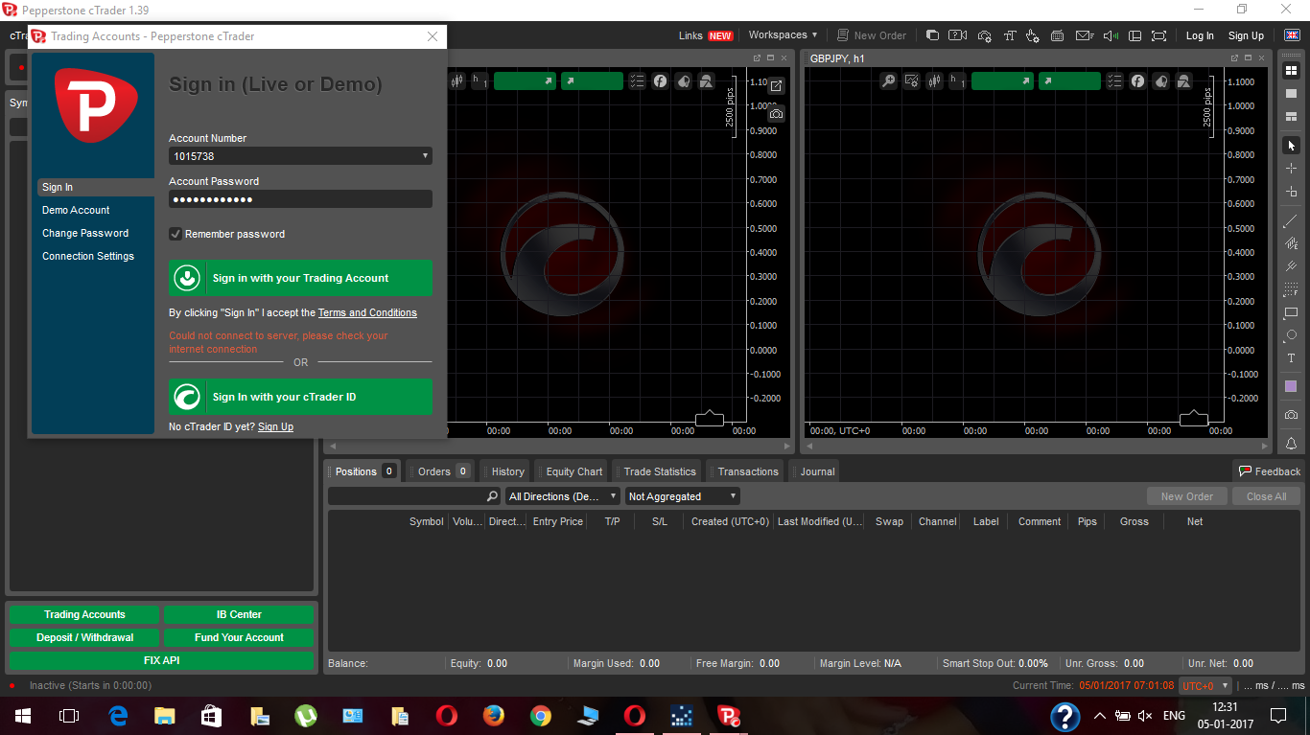This screenshot has height=735, width=1310.
Task: Click the Deposit / Withdrawal button
Action: click(84, 637)
